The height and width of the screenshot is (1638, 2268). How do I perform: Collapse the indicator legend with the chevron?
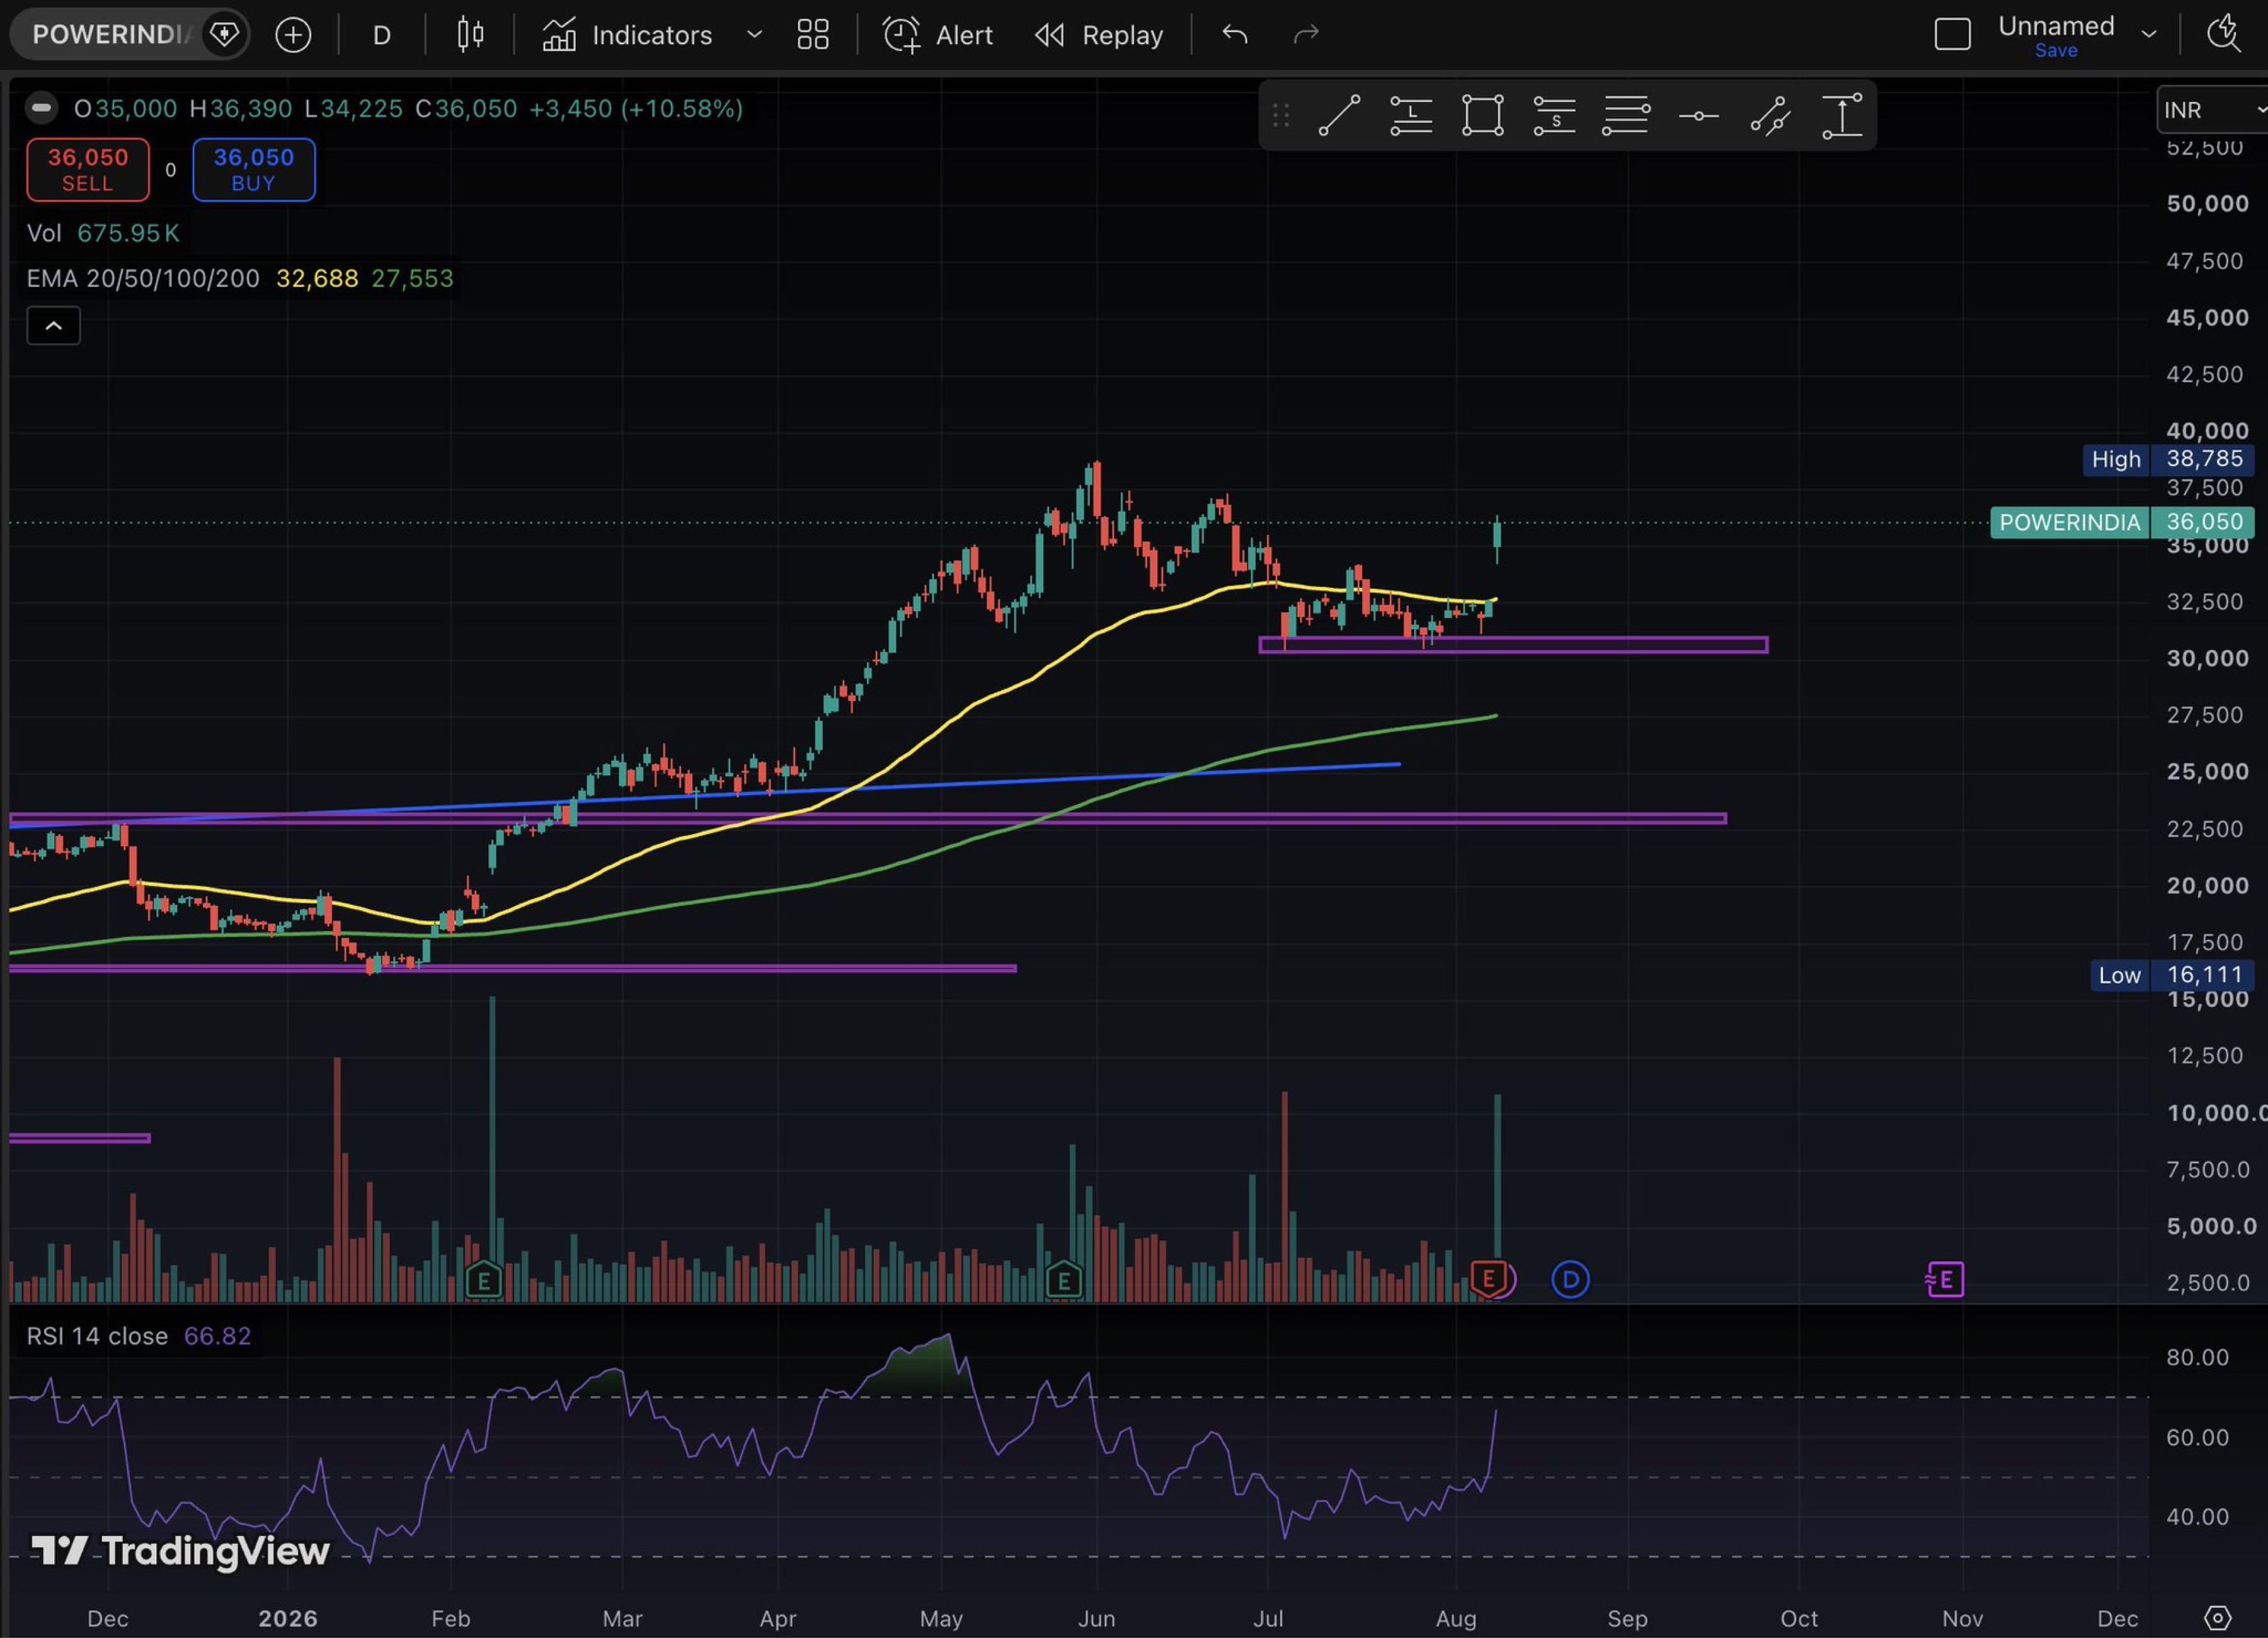[54, 326]
